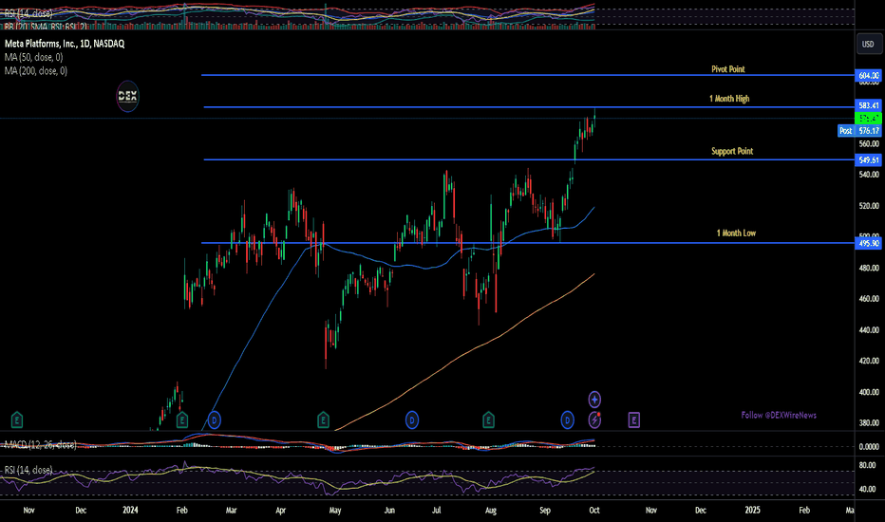Click the 495.90 price tag on the axis
Screen dimensions: 885x522
pyautogui.click(x=868, y=243)
